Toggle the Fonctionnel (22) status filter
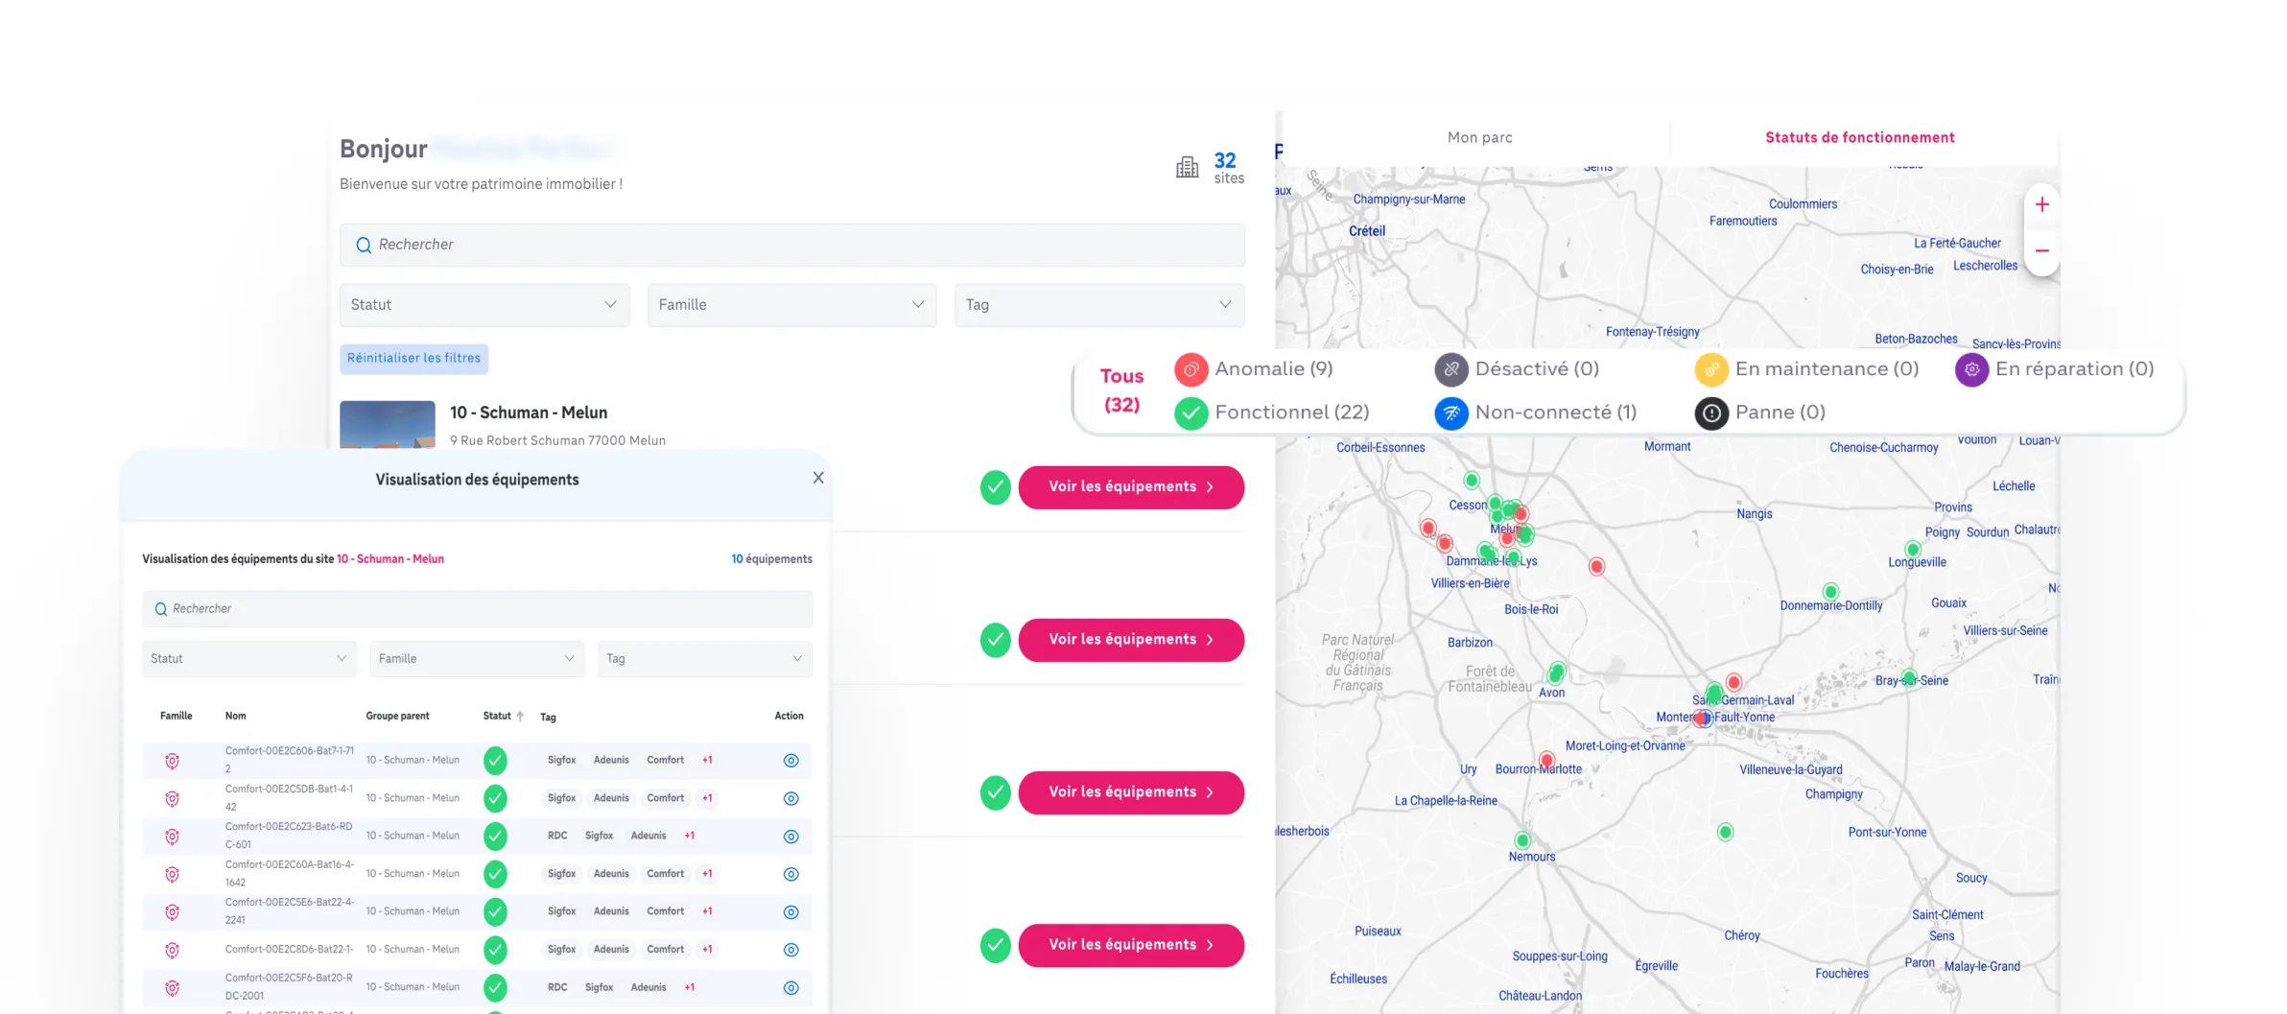This screenshot has width=2287, height=1014. point(1290,413)
